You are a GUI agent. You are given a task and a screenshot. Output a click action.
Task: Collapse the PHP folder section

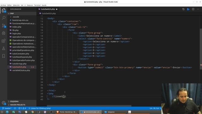coord(22,13)
